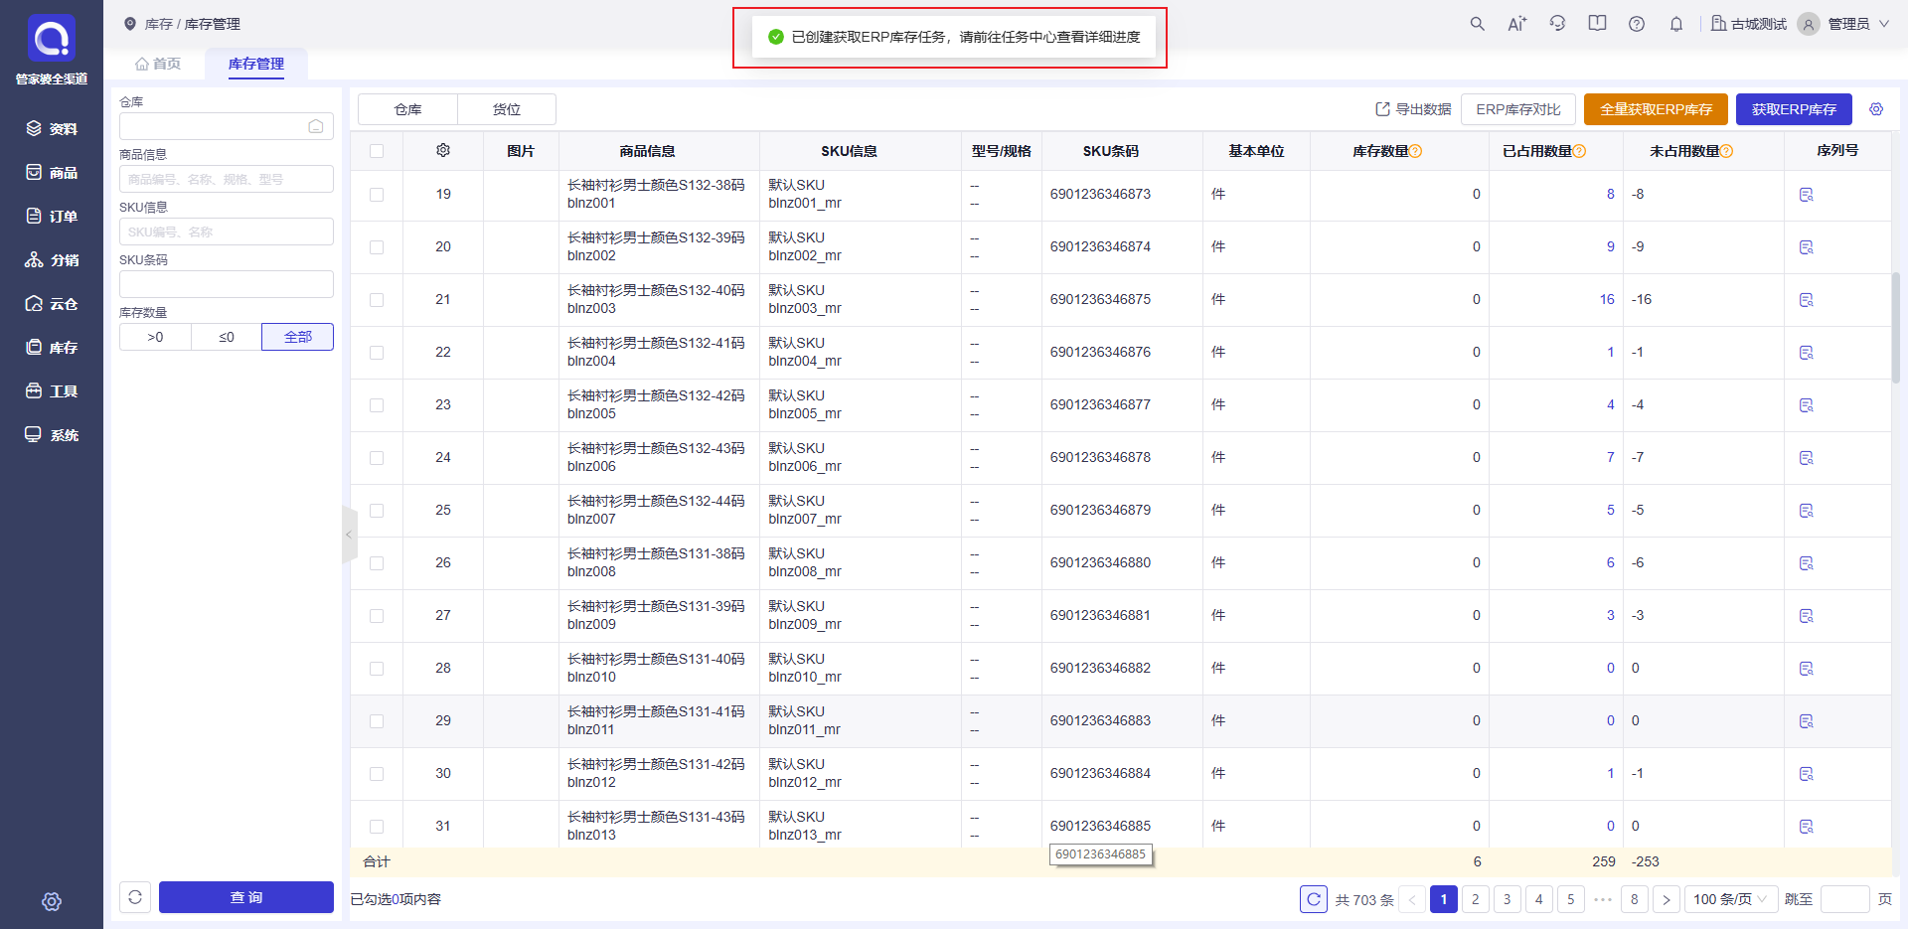1908x929 pixels.
Task: Expand the 管理员 user menu
Action: tap(1843, 24)
